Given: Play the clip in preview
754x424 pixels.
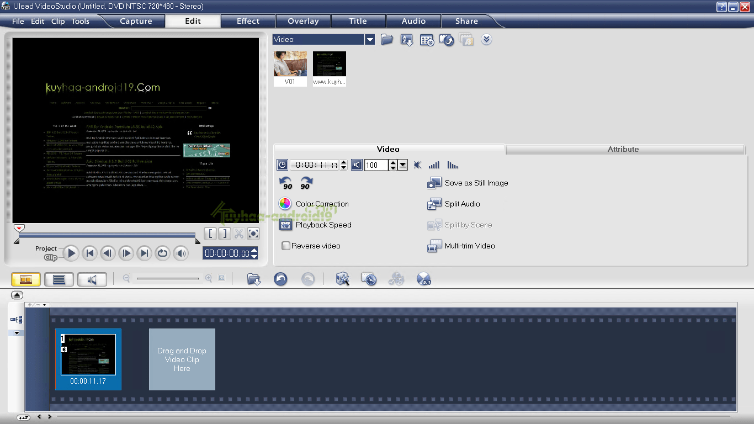Looking at the screenshot, I should point(71,253).
